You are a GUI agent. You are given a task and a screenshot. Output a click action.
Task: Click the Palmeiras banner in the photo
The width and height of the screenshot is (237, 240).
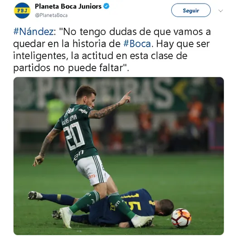[106, 91]
